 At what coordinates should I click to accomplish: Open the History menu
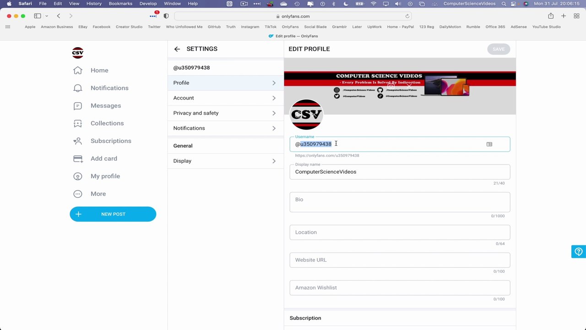94,4
